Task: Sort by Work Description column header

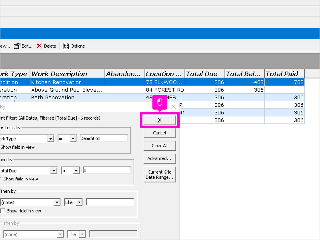Action: tap(68, 74)
